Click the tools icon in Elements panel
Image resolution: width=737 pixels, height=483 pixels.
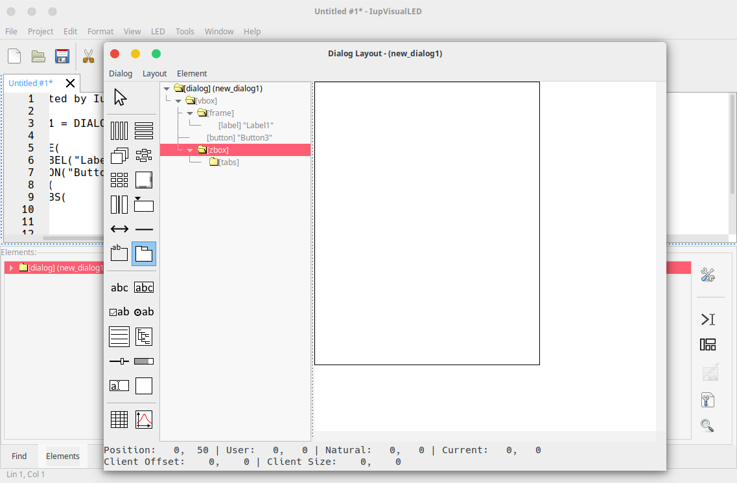707,275
